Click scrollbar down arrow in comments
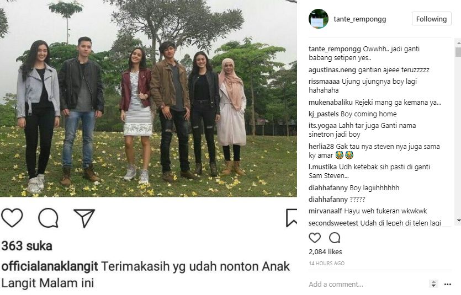461x295 pixels. pyautogui.click(x=458, y=221)
